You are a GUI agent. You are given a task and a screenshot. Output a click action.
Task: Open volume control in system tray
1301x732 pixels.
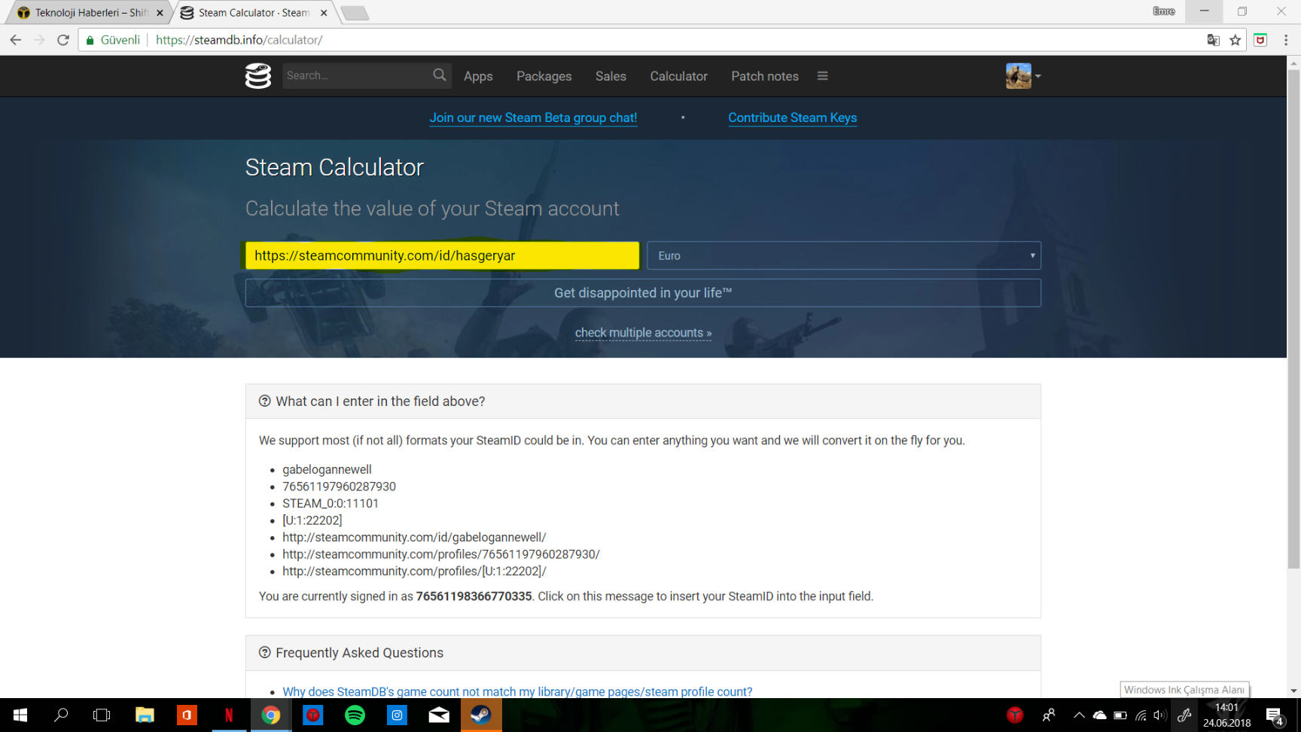point(1160,715)
